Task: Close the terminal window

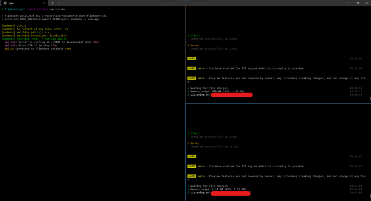Action: 366,3
